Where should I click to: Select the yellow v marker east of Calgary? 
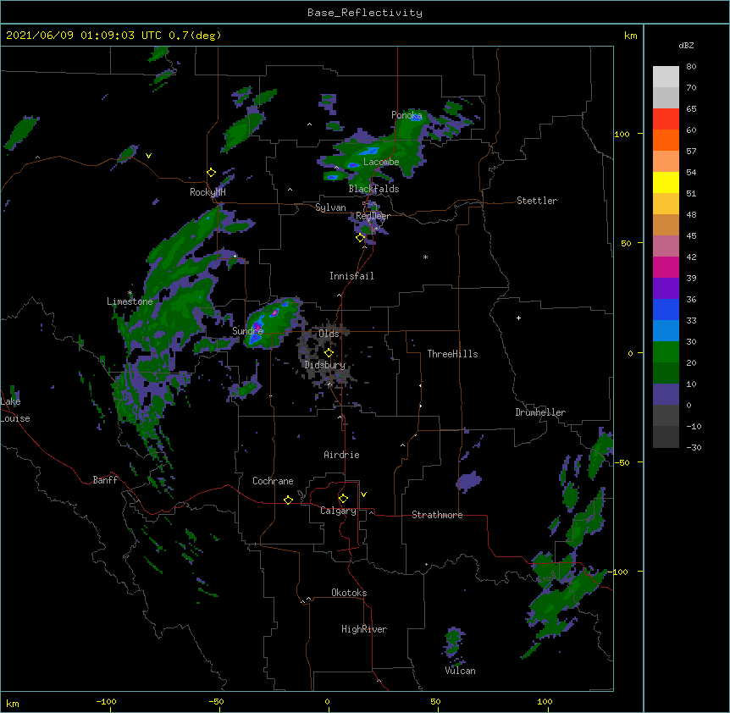[363, 495]
